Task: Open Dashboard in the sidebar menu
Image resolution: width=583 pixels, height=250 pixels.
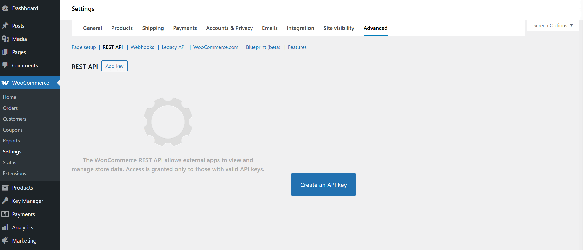Action: click(x=25, y=8)
